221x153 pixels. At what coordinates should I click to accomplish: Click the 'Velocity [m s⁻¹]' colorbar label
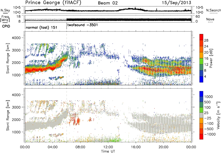point(218,115)
